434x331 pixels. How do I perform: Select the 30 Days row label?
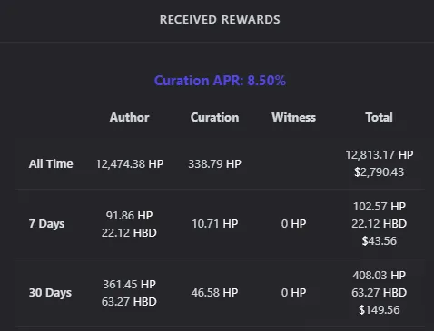click(50, 293)
